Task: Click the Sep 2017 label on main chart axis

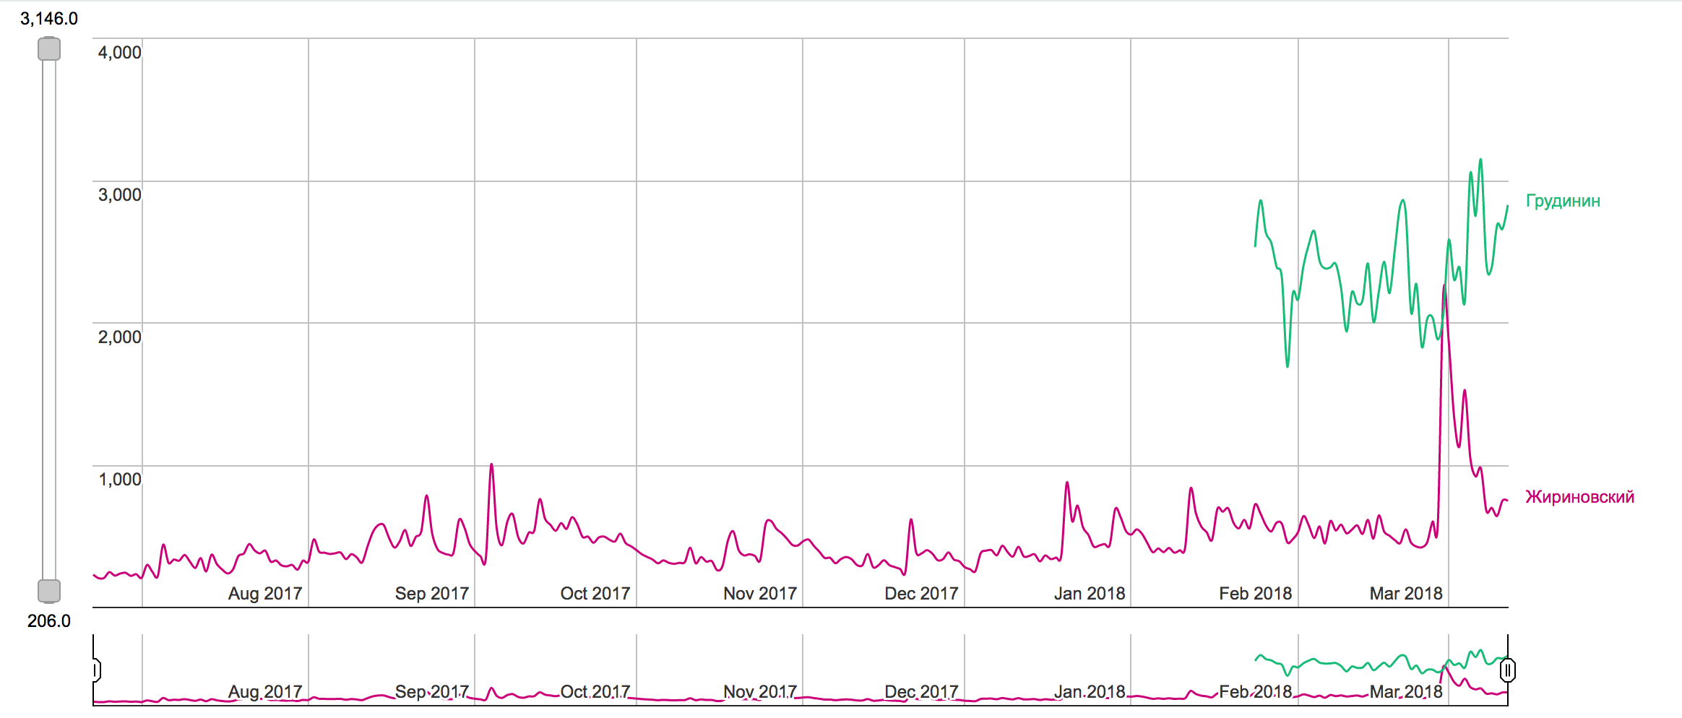Action: (x=432, y=594)
